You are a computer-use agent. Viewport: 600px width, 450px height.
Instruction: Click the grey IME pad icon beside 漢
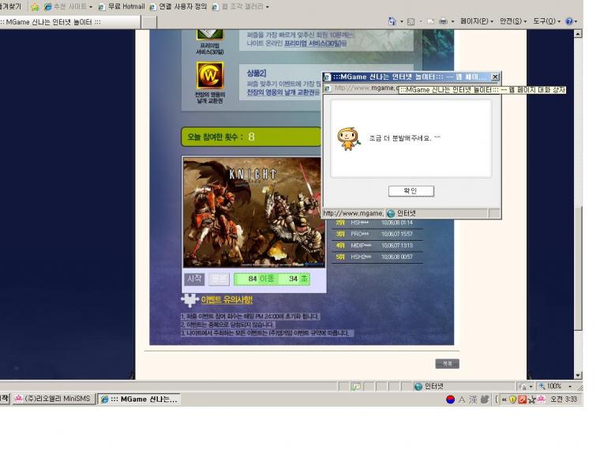pyautogui.click(x=485, y=399)
